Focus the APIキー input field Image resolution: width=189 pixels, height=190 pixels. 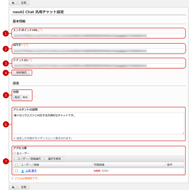point(99,50)
